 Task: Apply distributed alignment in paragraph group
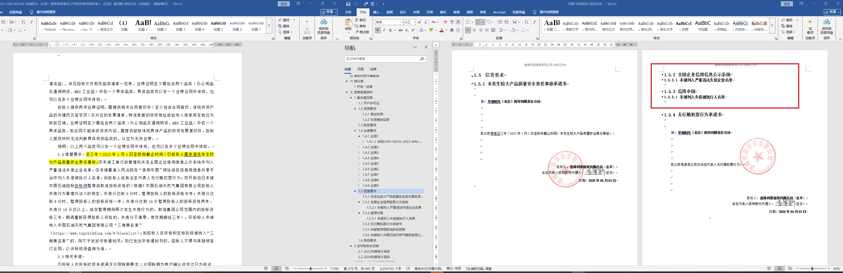pos(493,30)
